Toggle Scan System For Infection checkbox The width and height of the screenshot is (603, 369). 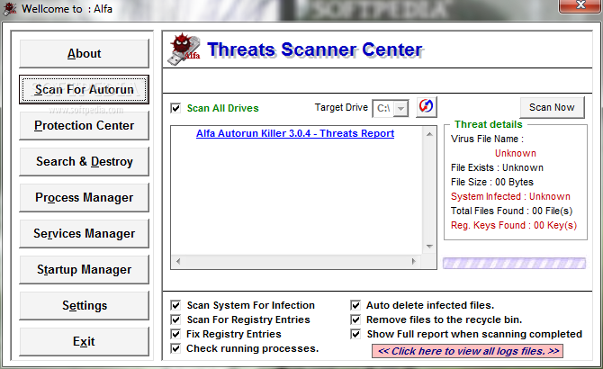tap(175, 305)
